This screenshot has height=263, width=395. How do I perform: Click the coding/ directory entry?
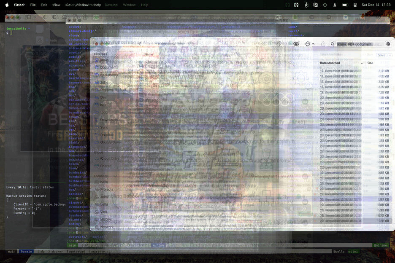point(75,224)
